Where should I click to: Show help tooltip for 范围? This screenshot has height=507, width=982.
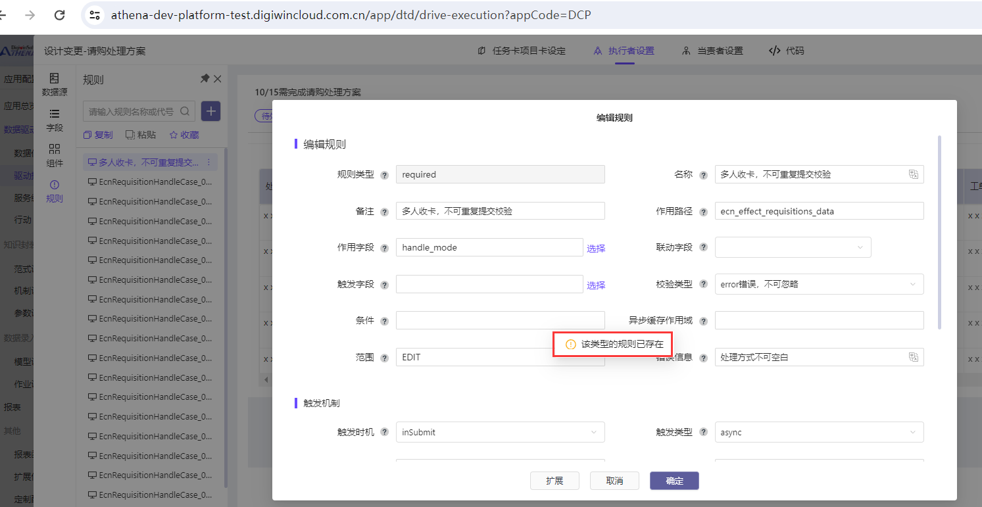click(384, 358)
